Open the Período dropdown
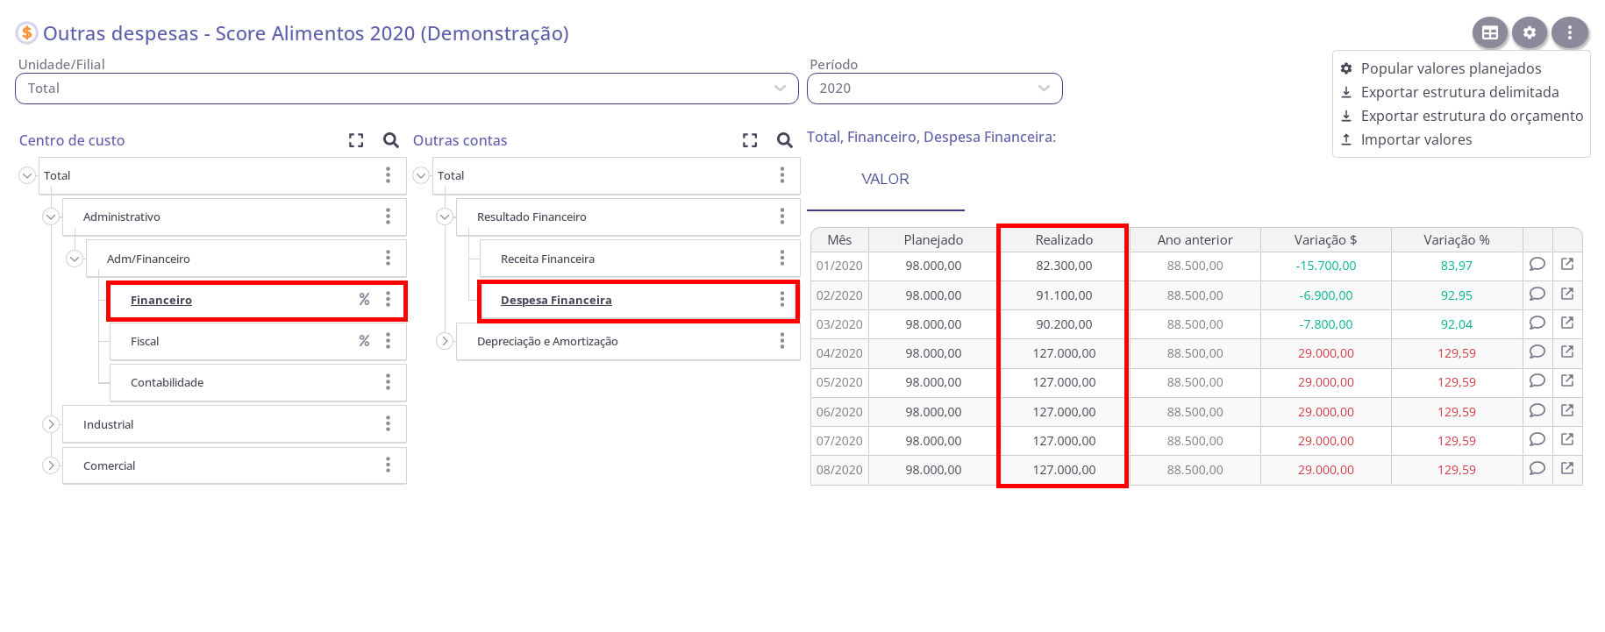Screen dimensions: 1605x632 click(934, 89)
